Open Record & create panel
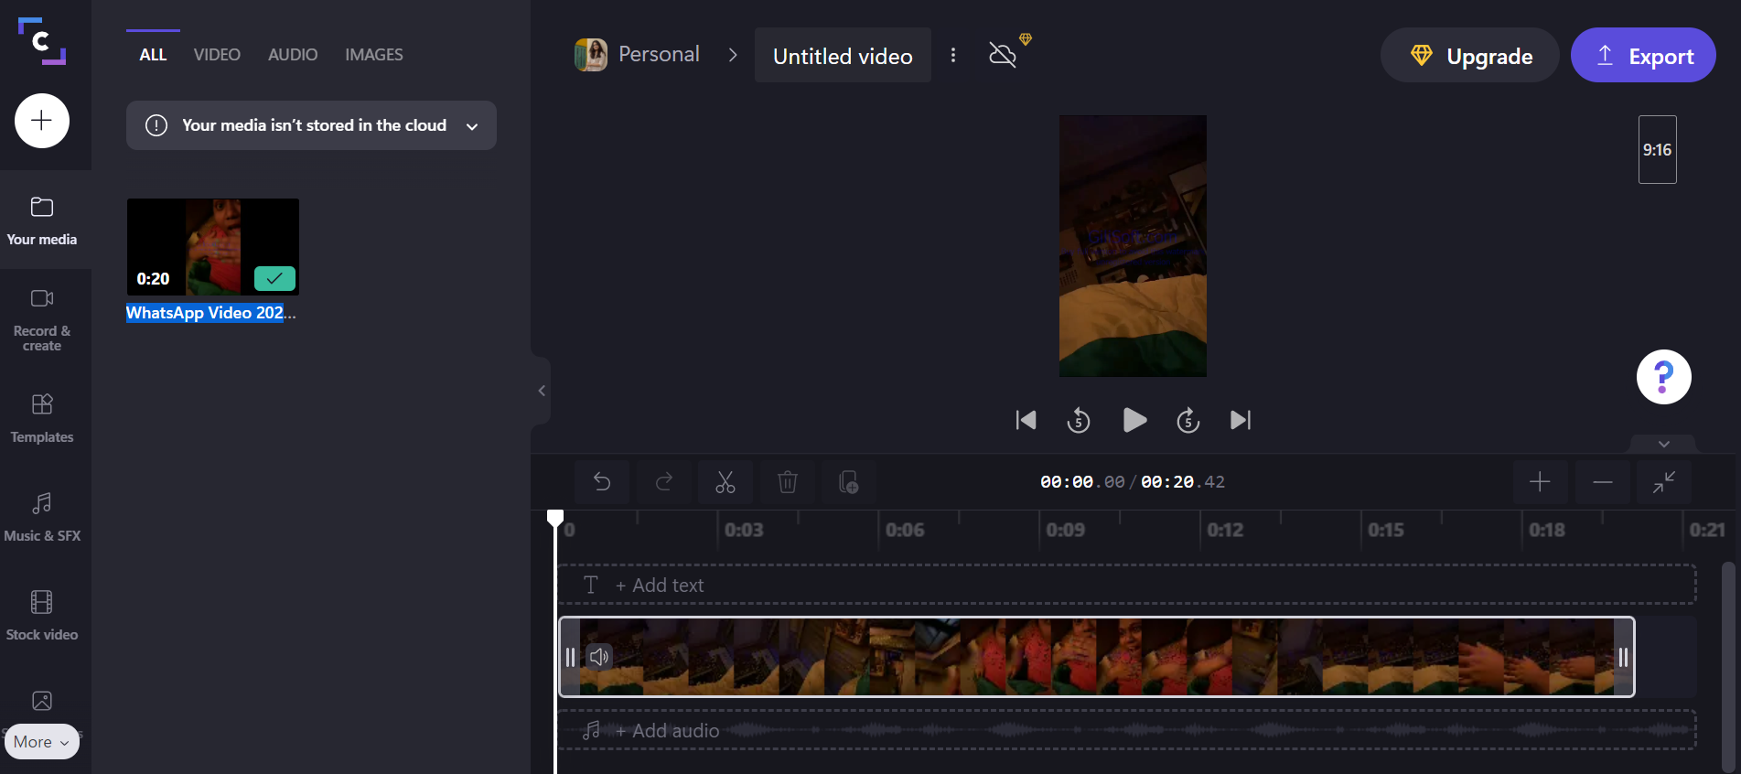 pyautogui.click(x=42, y=320)
